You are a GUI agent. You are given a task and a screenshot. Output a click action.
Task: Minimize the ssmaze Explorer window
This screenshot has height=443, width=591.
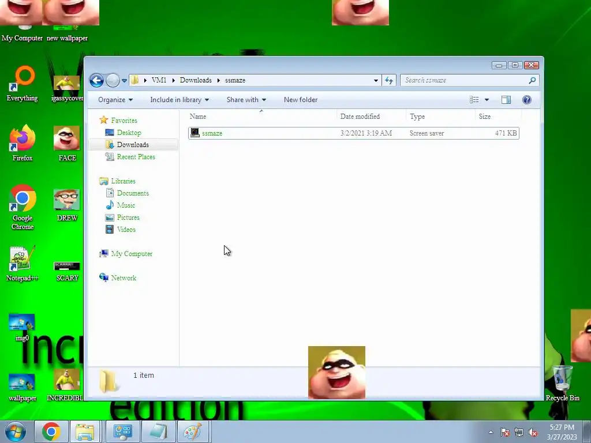tap(499, 65)
